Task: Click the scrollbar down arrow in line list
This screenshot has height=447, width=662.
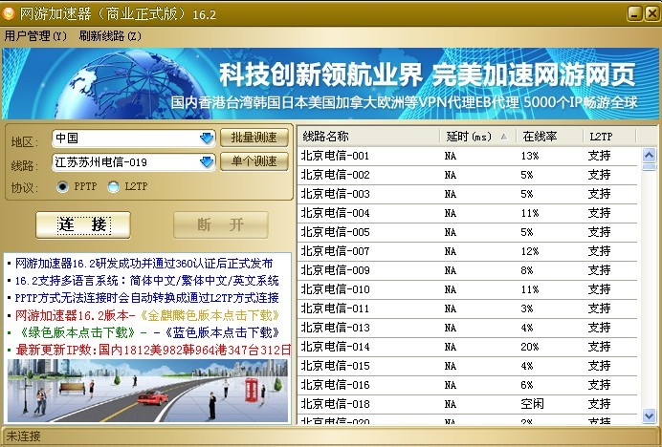Action: coord(649,416)
